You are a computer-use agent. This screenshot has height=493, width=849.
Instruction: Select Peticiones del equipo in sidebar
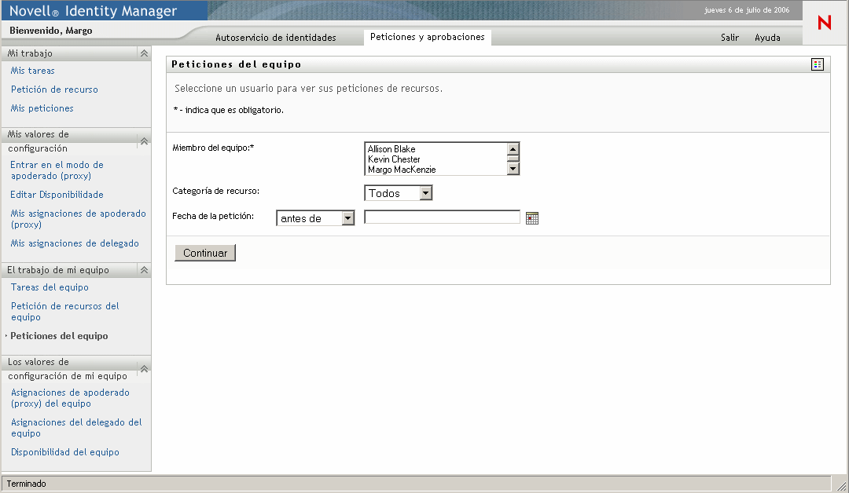pos(59,336)
